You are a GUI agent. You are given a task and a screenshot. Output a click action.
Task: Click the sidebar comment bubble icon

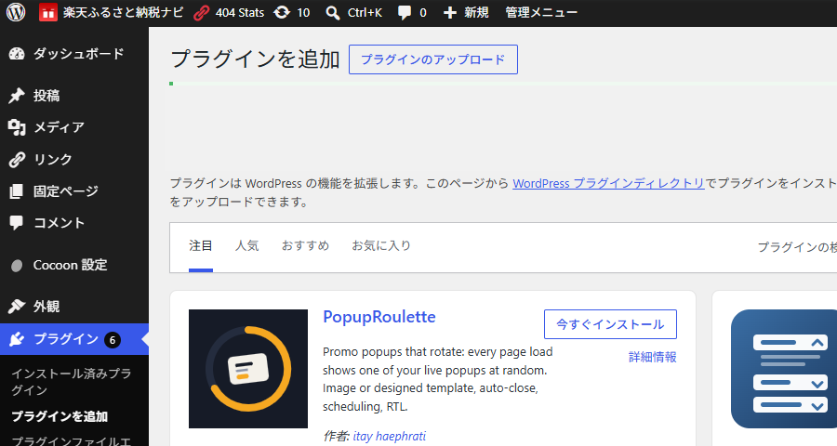(x=17, y=223)
